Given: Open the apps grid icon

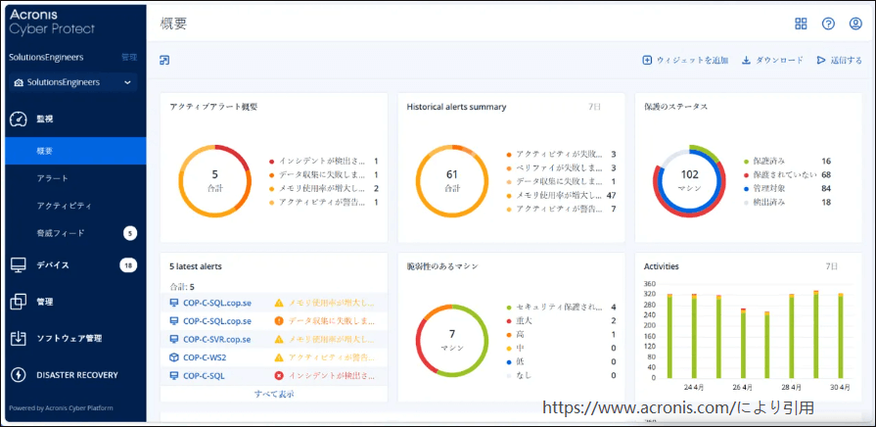Looking at the screenshot, I should (802, 24).
